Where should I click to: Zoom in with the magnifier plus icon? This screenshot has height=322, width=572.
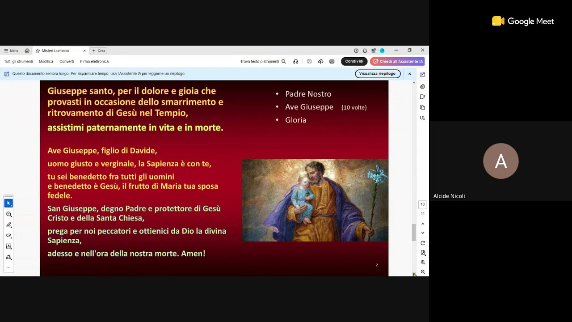(423, 263)
